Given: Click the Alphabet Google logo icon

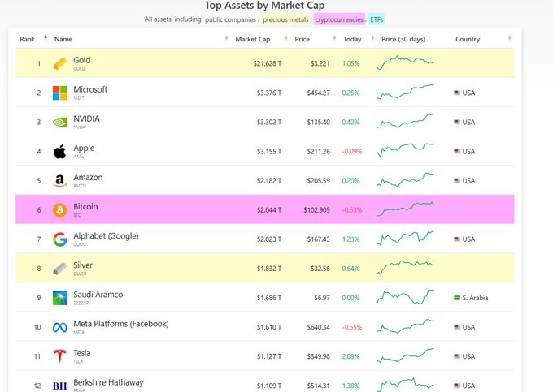Looking at the screenshot, I should (60, 239).
